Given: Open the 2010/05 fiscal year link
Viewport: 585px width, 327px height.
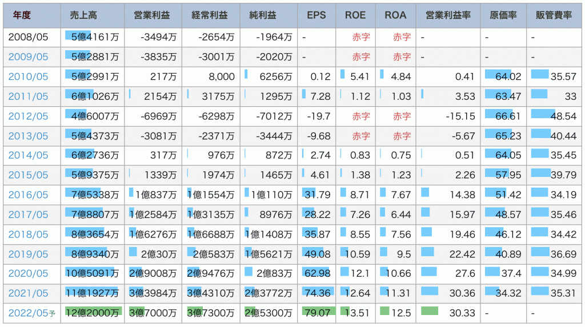Looking at the screenshot, I should 28,76.
